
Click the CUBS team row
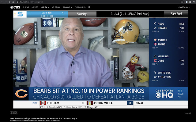tap(169, 61)
